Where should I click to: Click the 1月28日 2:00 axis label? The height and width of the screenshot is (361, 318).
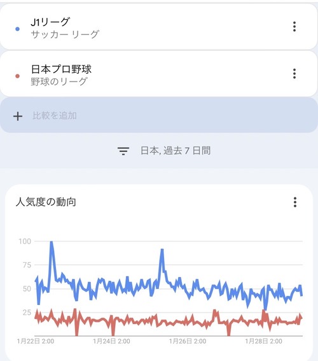pyautogui.click(x=263, y=341)
